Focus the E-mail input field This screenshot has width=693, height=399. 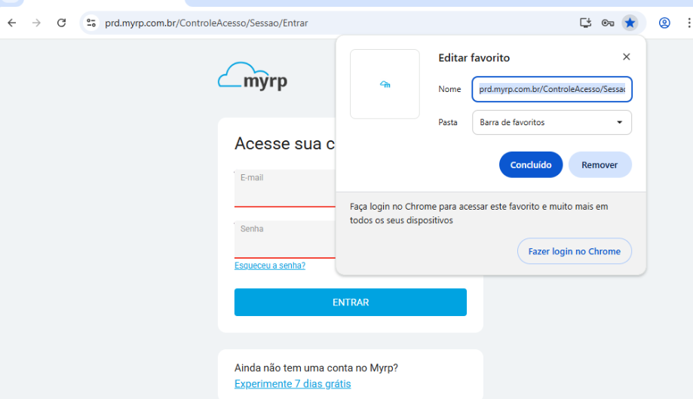pyautogui.click(x=284, y=189)
